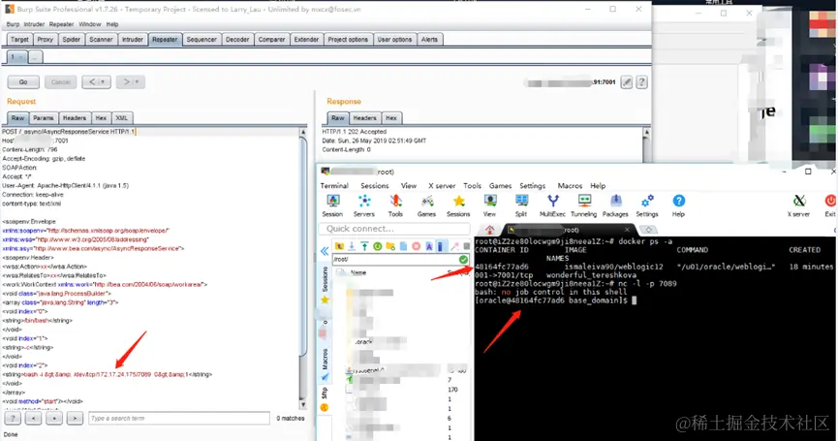
Task: Click the response pane vertical scrollbar
Action: tap(647, 144)
